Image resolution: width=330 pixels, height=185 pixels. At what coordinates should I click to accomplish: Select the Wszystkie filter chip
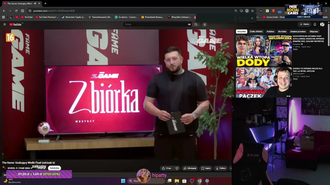[x=242, y=32]
